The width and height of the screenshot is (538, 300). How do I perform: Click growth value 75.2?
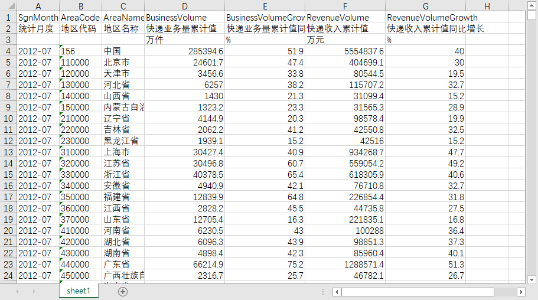pos(265,265)
